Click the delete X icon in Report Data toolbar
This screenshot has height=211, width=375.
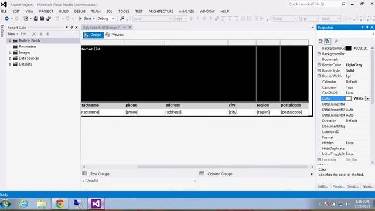[x=34, y=34]
